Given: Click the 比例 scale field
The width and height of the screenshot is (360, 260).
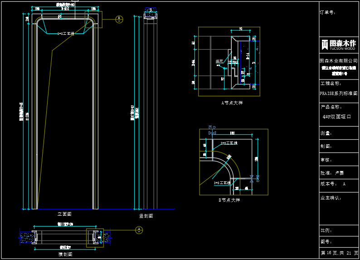Looking at the screenshot, I should point(326,231).
